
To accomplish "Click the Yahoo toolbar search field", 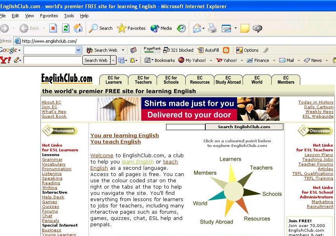I will pyautogui.click(x=53, y=60).
